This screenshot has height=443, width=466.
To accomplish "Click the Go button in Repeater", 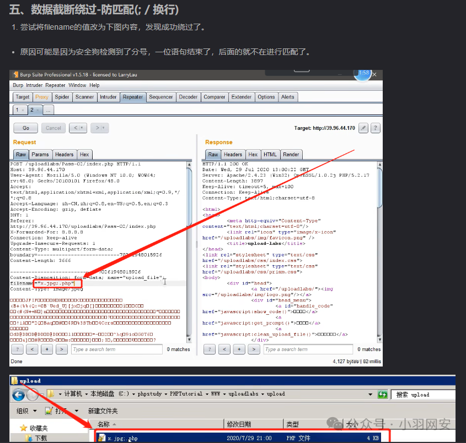I will click(25, 128).
